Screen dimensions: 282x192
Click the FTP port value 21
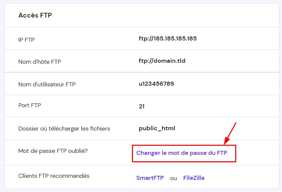[142, 106]
